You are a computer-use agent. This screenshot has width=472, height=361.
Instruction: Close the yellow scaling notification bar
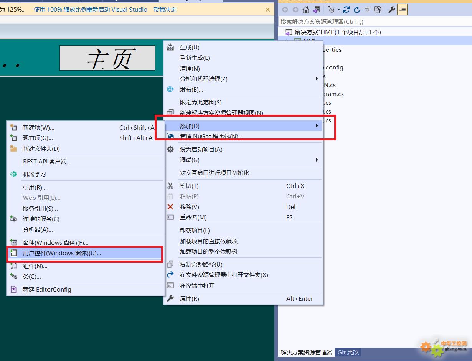[x=268, y=9]
